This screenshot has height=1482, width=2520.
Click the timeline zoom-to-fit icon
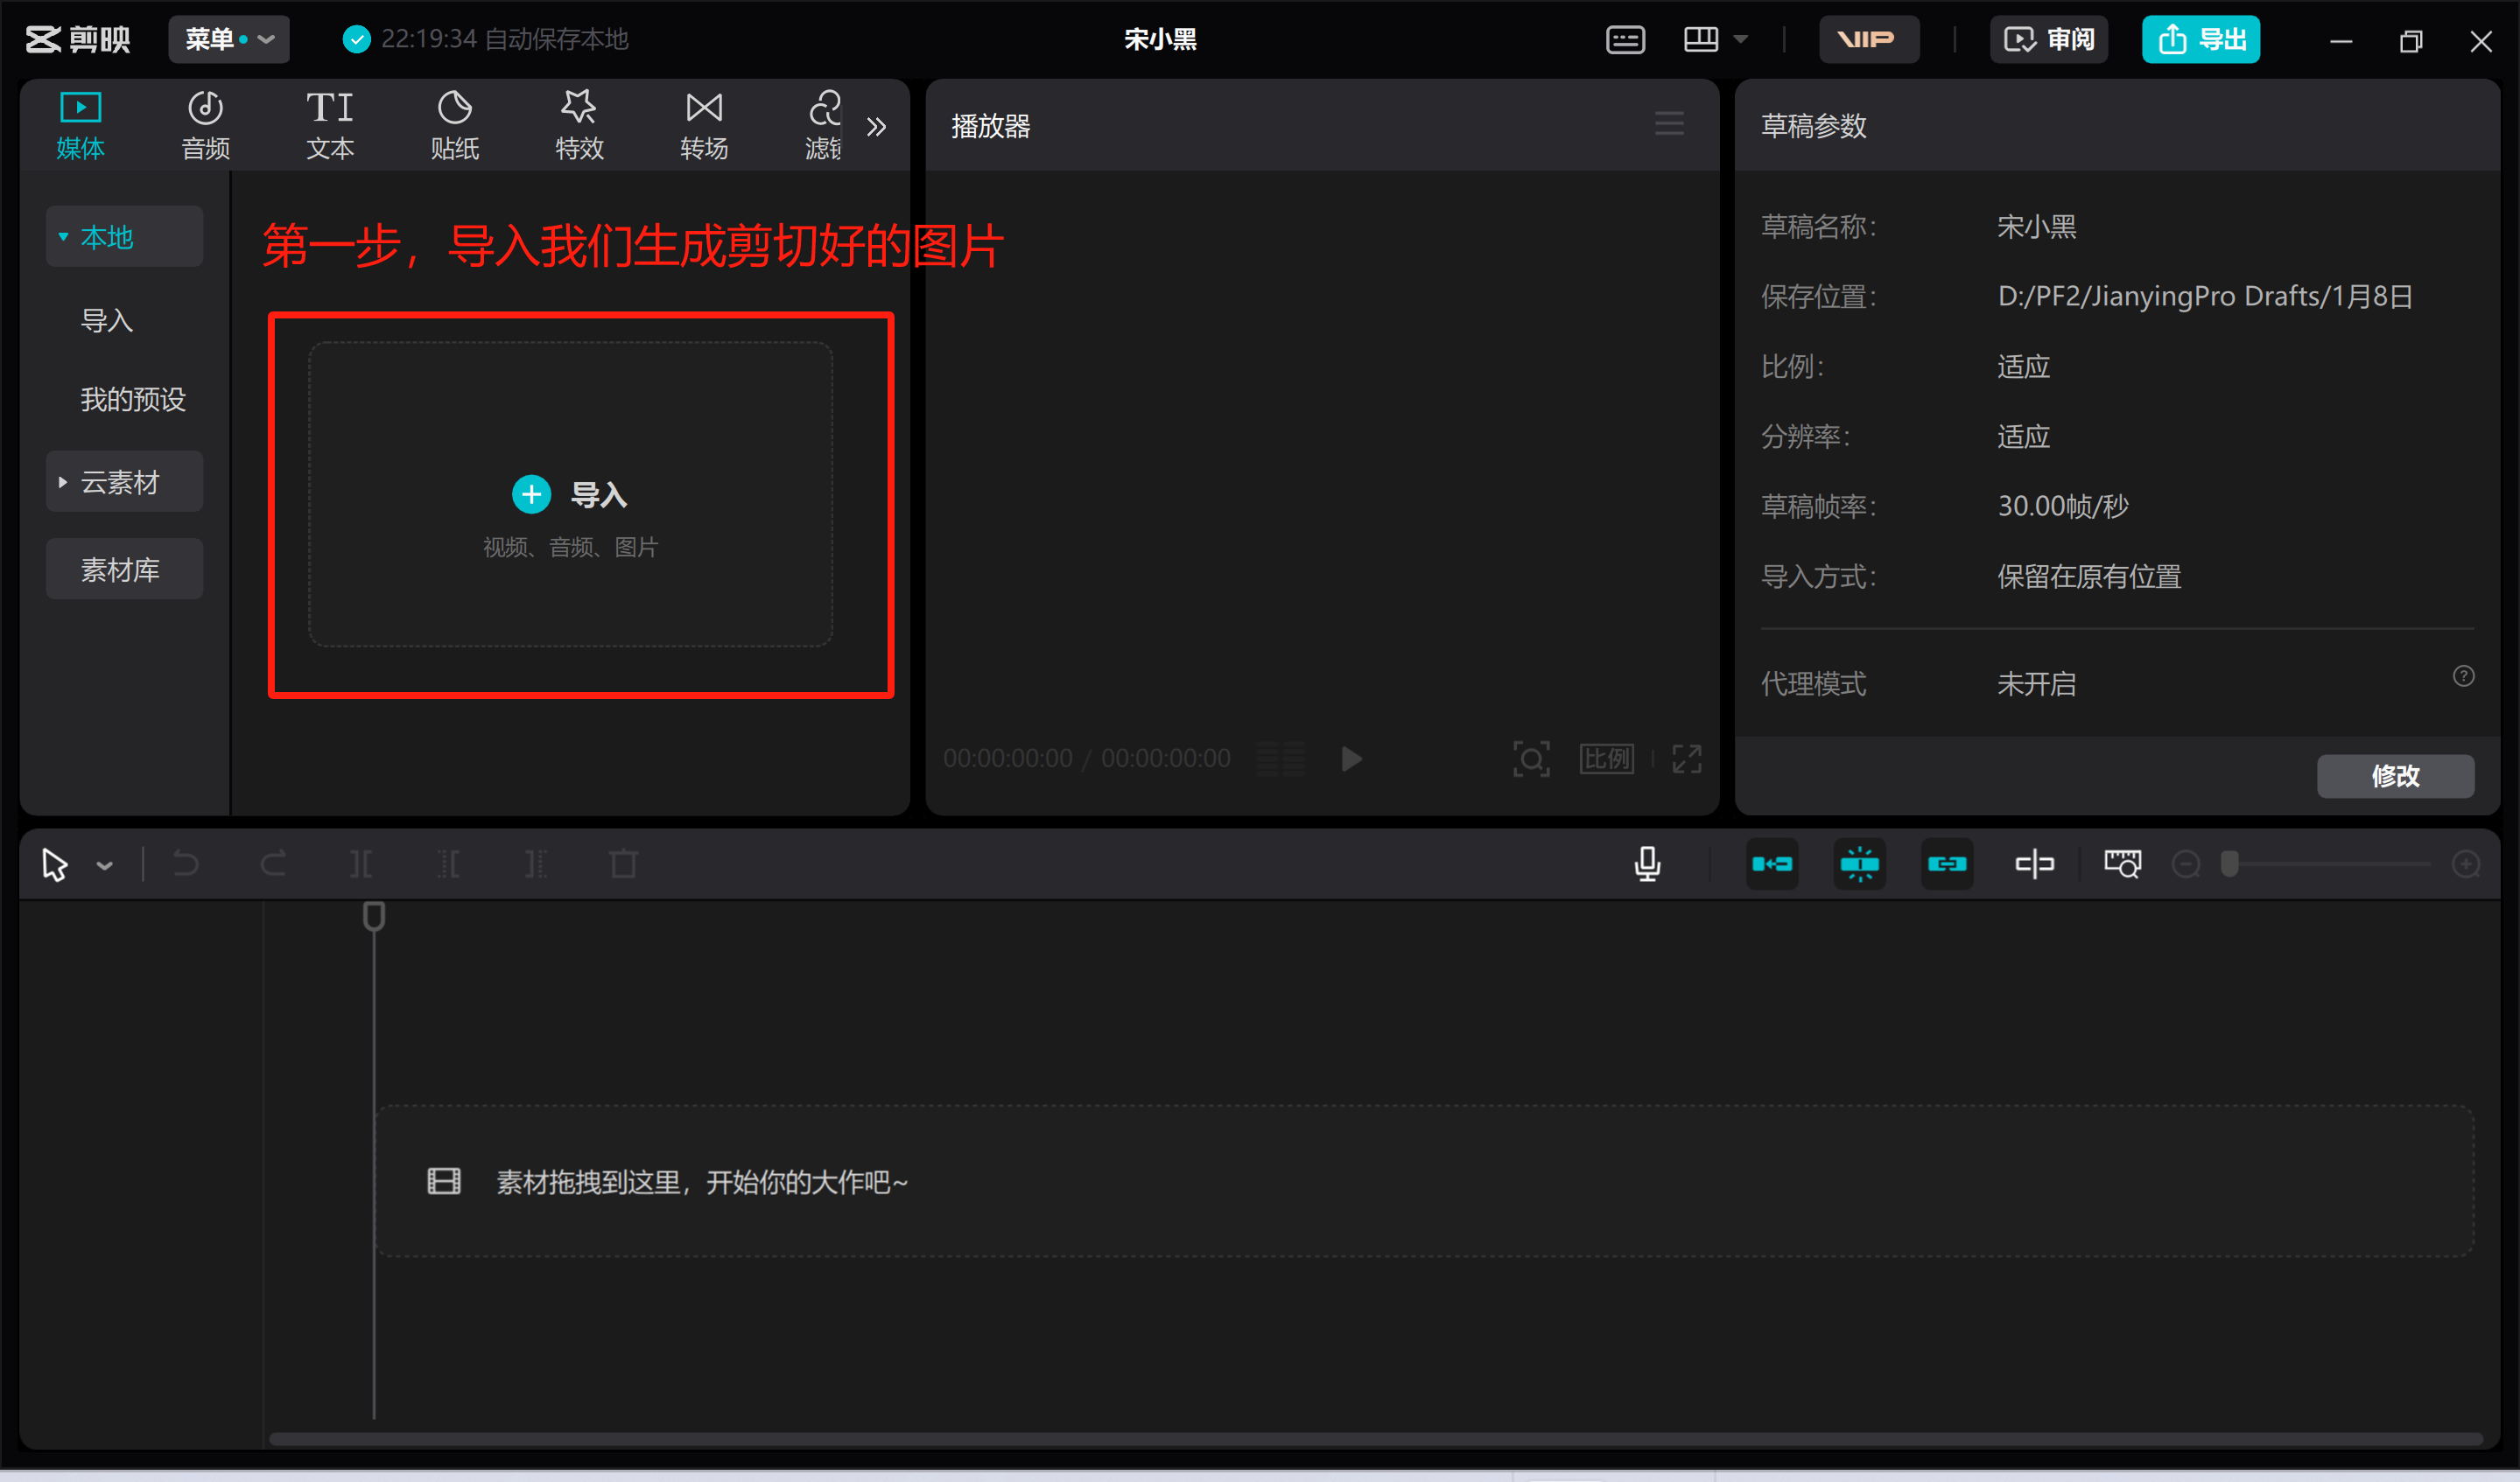[x=2122, y=864]
